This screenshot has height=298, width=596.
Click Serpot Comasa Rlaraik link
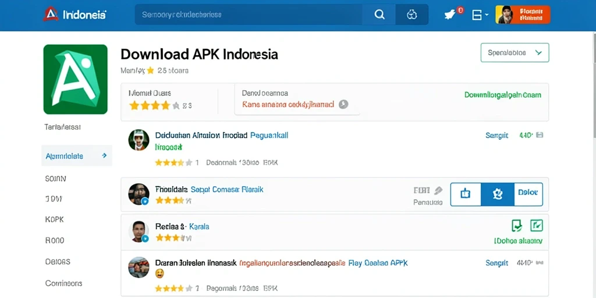click(227, 189)
